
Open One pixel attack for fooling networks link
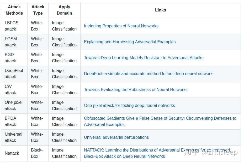129,106
